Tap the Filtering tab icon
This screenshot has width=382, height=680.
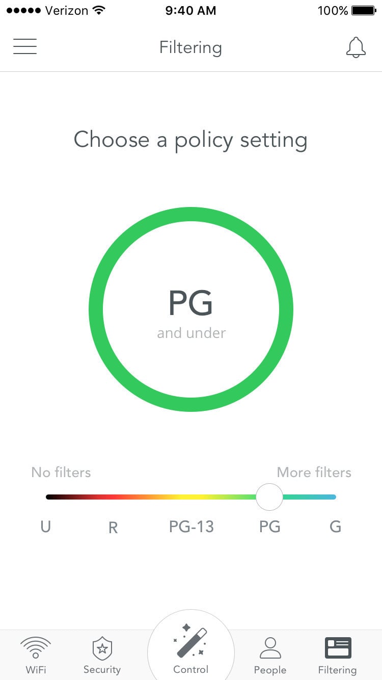(337, 647)
